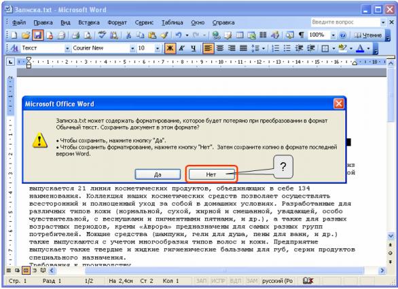The image size is (398, 289).
Task: Expand the Undo history arrow
Action: pyautogui.click(x=187, y=35)
